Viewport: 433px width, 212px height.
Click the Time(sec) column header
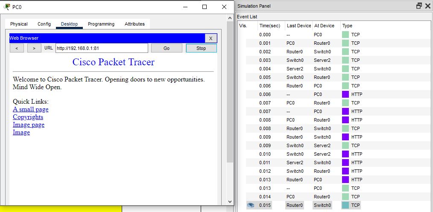pos(271,26)
